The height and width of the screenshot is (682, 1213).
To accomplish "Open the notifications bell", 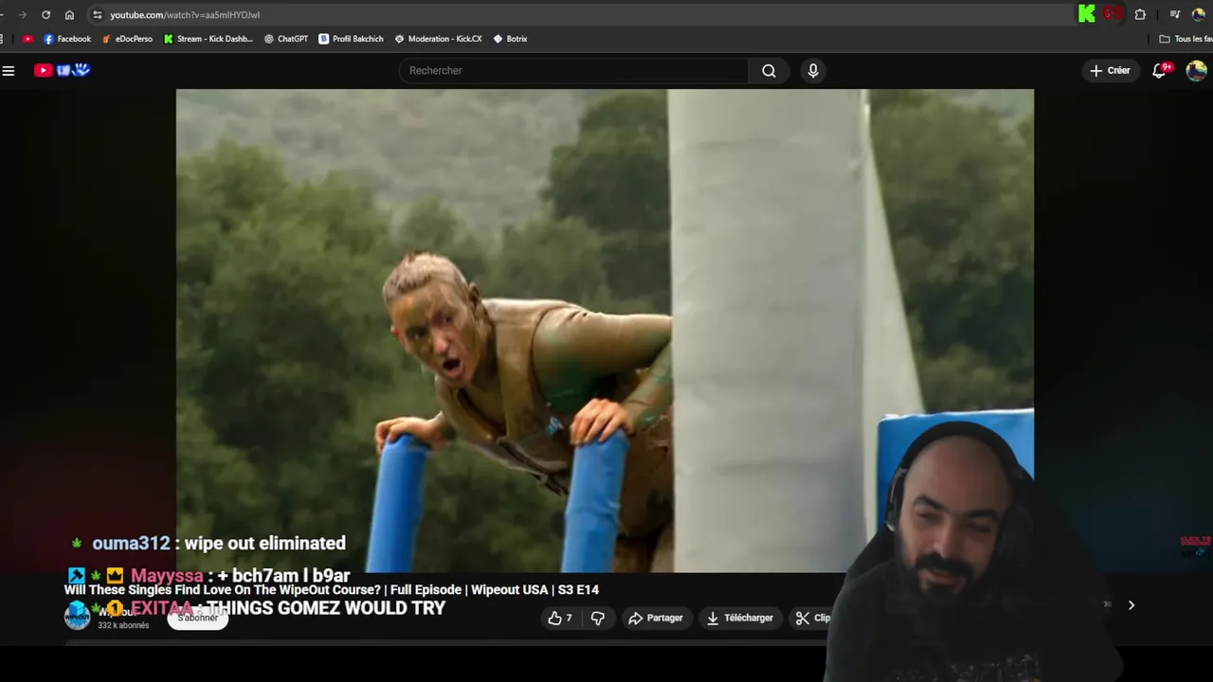I will click(1159, 70).
